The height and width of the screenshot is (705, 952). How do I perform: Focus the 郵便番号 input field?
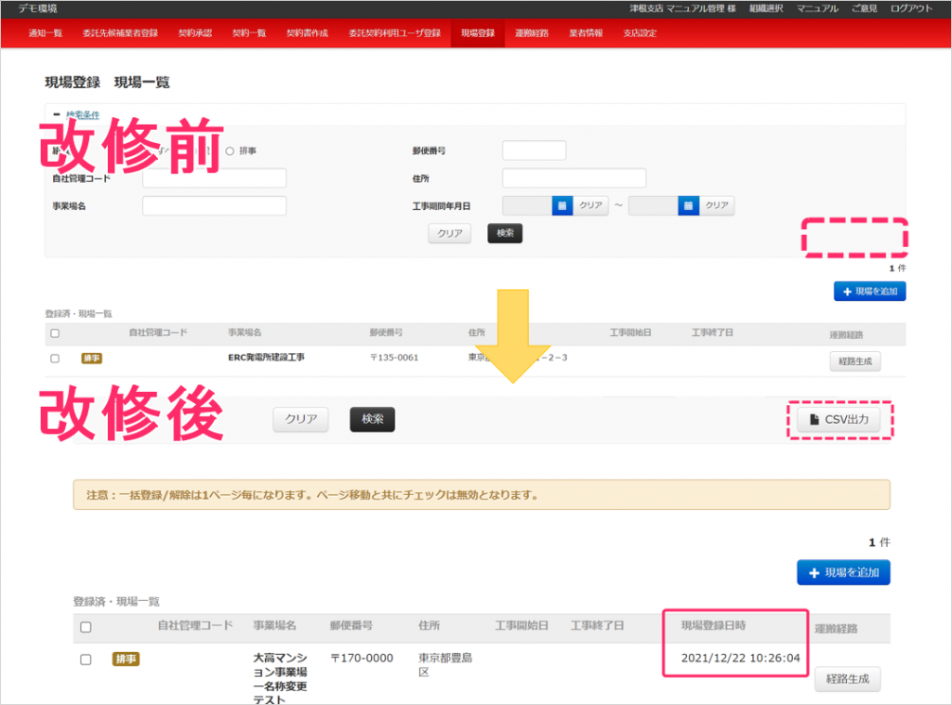534,150
